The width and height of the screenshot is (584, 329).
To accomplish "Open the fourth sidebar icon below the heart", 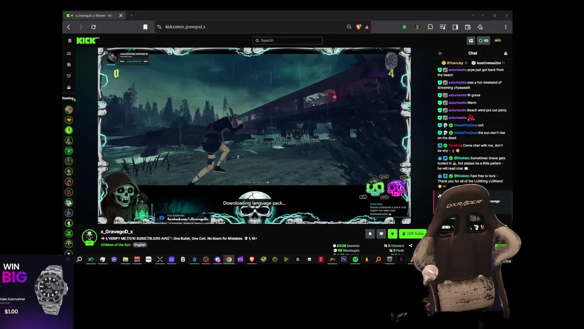I will pyautogui.click(x=69, y=87).
